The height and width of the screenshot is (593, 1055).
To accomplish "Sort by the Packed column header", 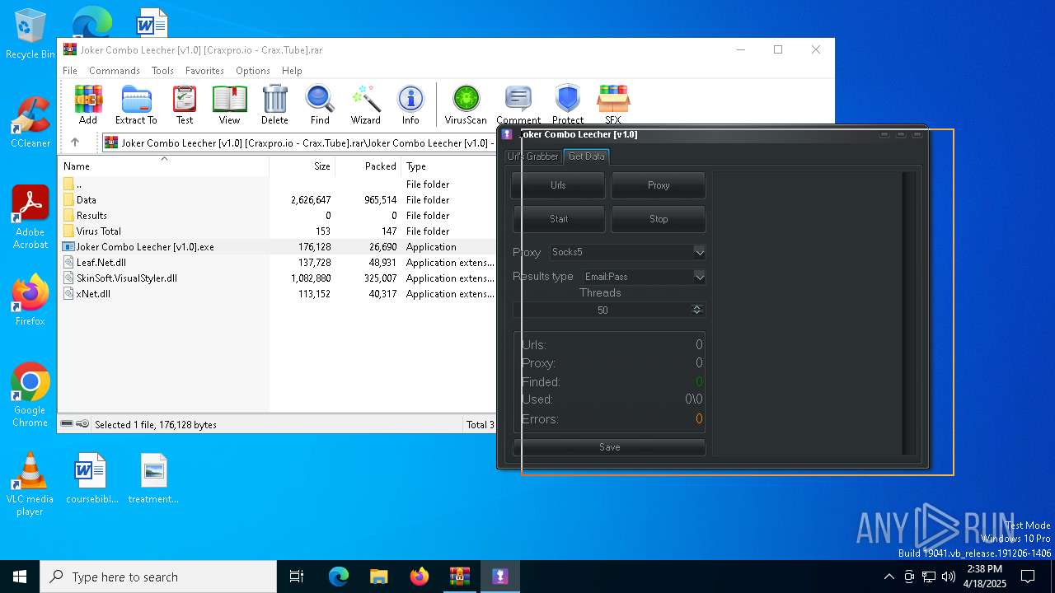I will coord(368,166).
